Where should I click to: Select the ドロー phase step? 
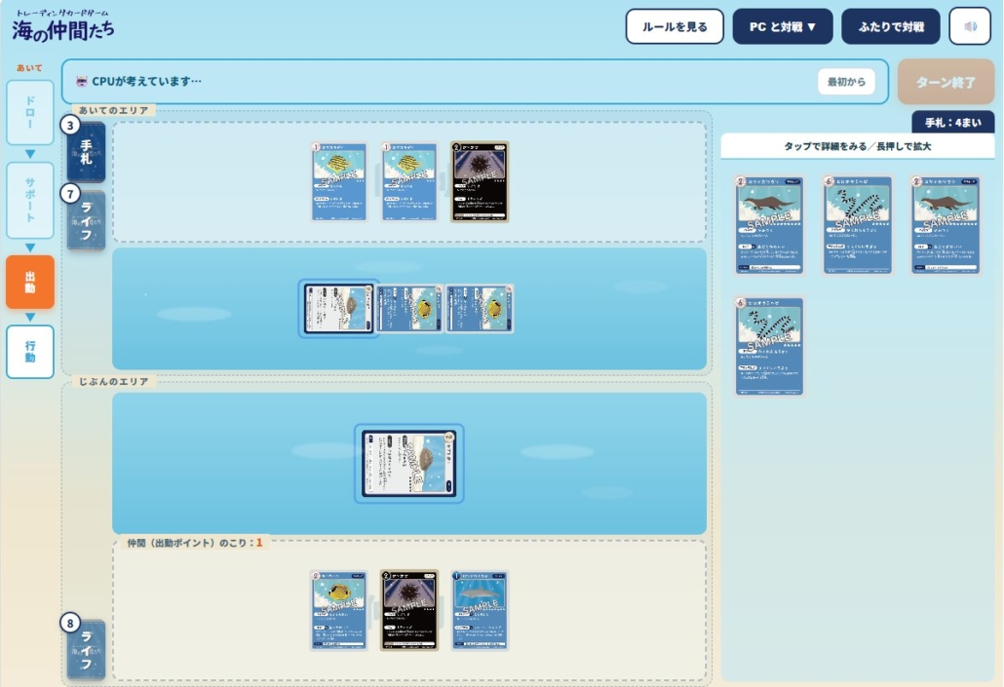tap(30, 113)
